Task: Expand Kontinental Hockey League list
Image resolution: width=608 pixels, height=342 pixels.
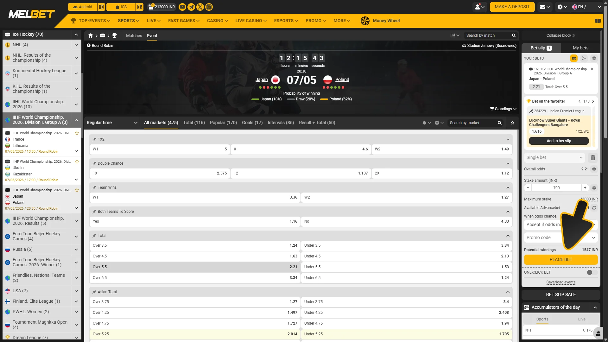Action: coord(76,73)
